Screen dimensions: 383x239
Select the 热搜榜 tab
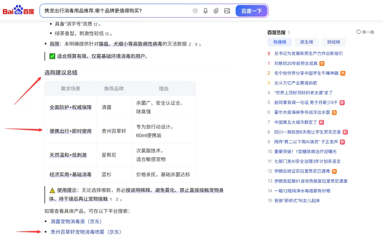[279, 42]
